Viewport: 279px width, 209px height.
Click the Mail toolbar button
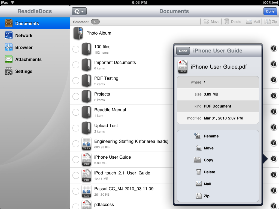pos(253,22)
